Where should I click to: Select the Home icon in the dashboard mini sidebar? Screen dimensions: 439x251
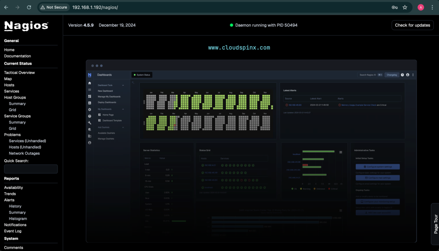click(90, 83)
